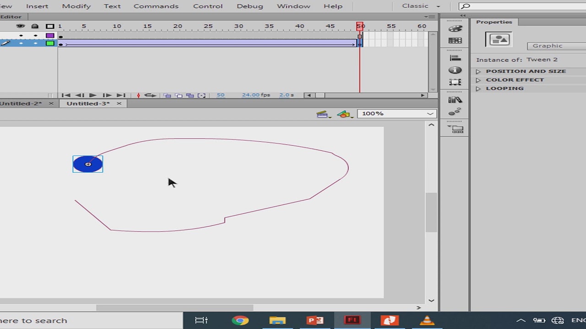586x329 pixels.
Task: Open the Swatches grid panel icon
Action: pyautogui.click(x=455, y=41)
